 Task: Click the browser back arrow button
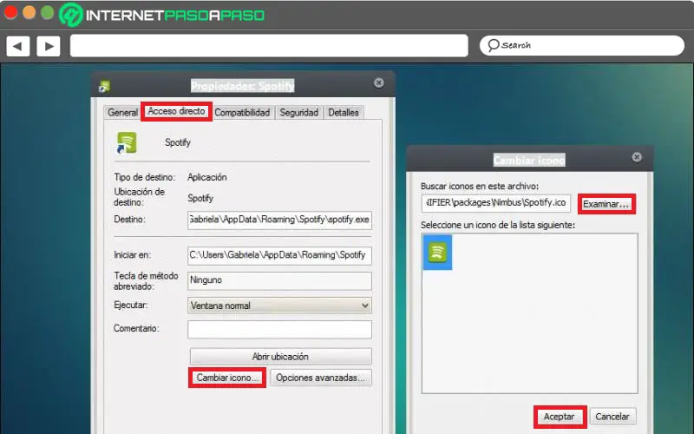17,46
